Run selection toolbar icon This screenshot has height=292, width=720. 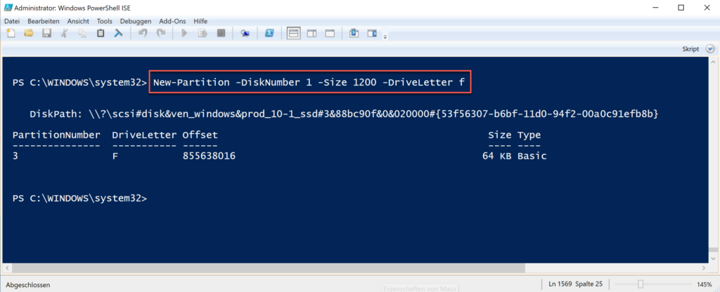pos(202,33)
